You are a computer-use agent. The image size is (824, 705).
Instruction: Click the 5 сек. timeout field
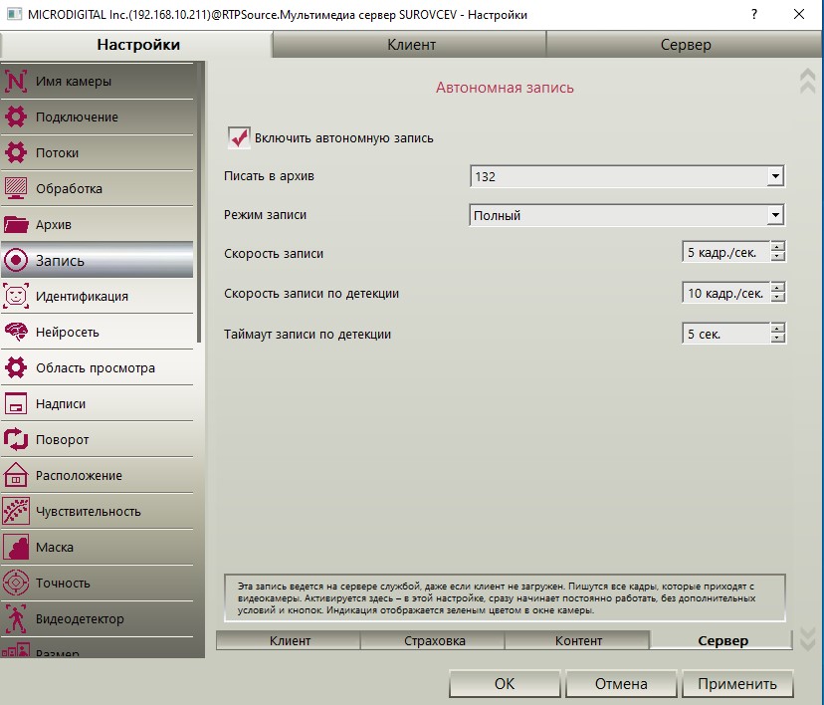726,333
